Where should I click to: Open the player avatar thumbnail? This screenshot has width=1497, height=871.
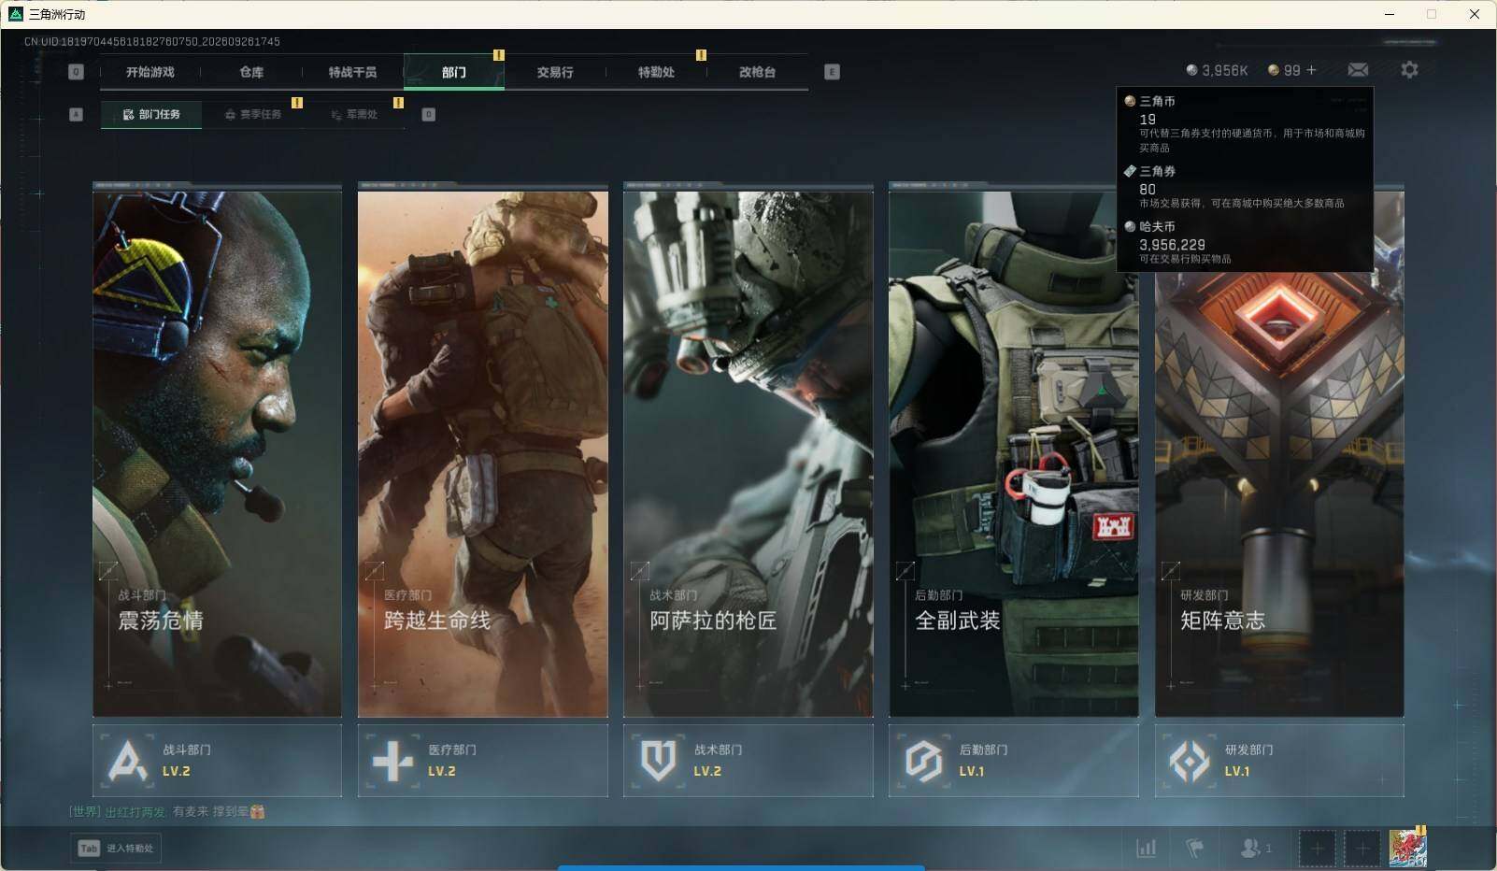click(x=1407, y=849)
